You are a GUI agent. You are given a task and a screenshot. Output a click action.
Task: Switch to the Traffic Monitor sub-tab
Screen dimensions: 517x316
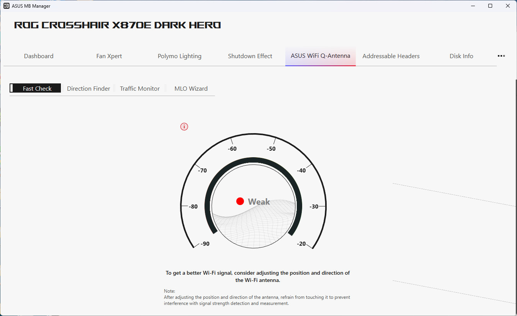click(x=140, y=88)
